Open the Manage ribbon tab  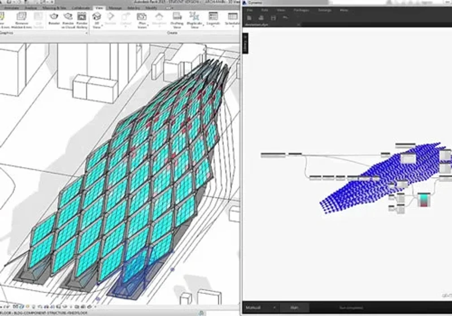[115, 8]
